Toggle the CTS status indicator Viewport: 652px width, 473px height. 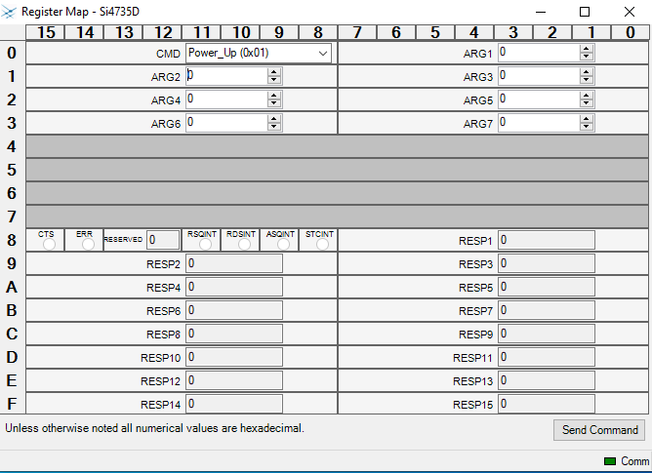49,244
